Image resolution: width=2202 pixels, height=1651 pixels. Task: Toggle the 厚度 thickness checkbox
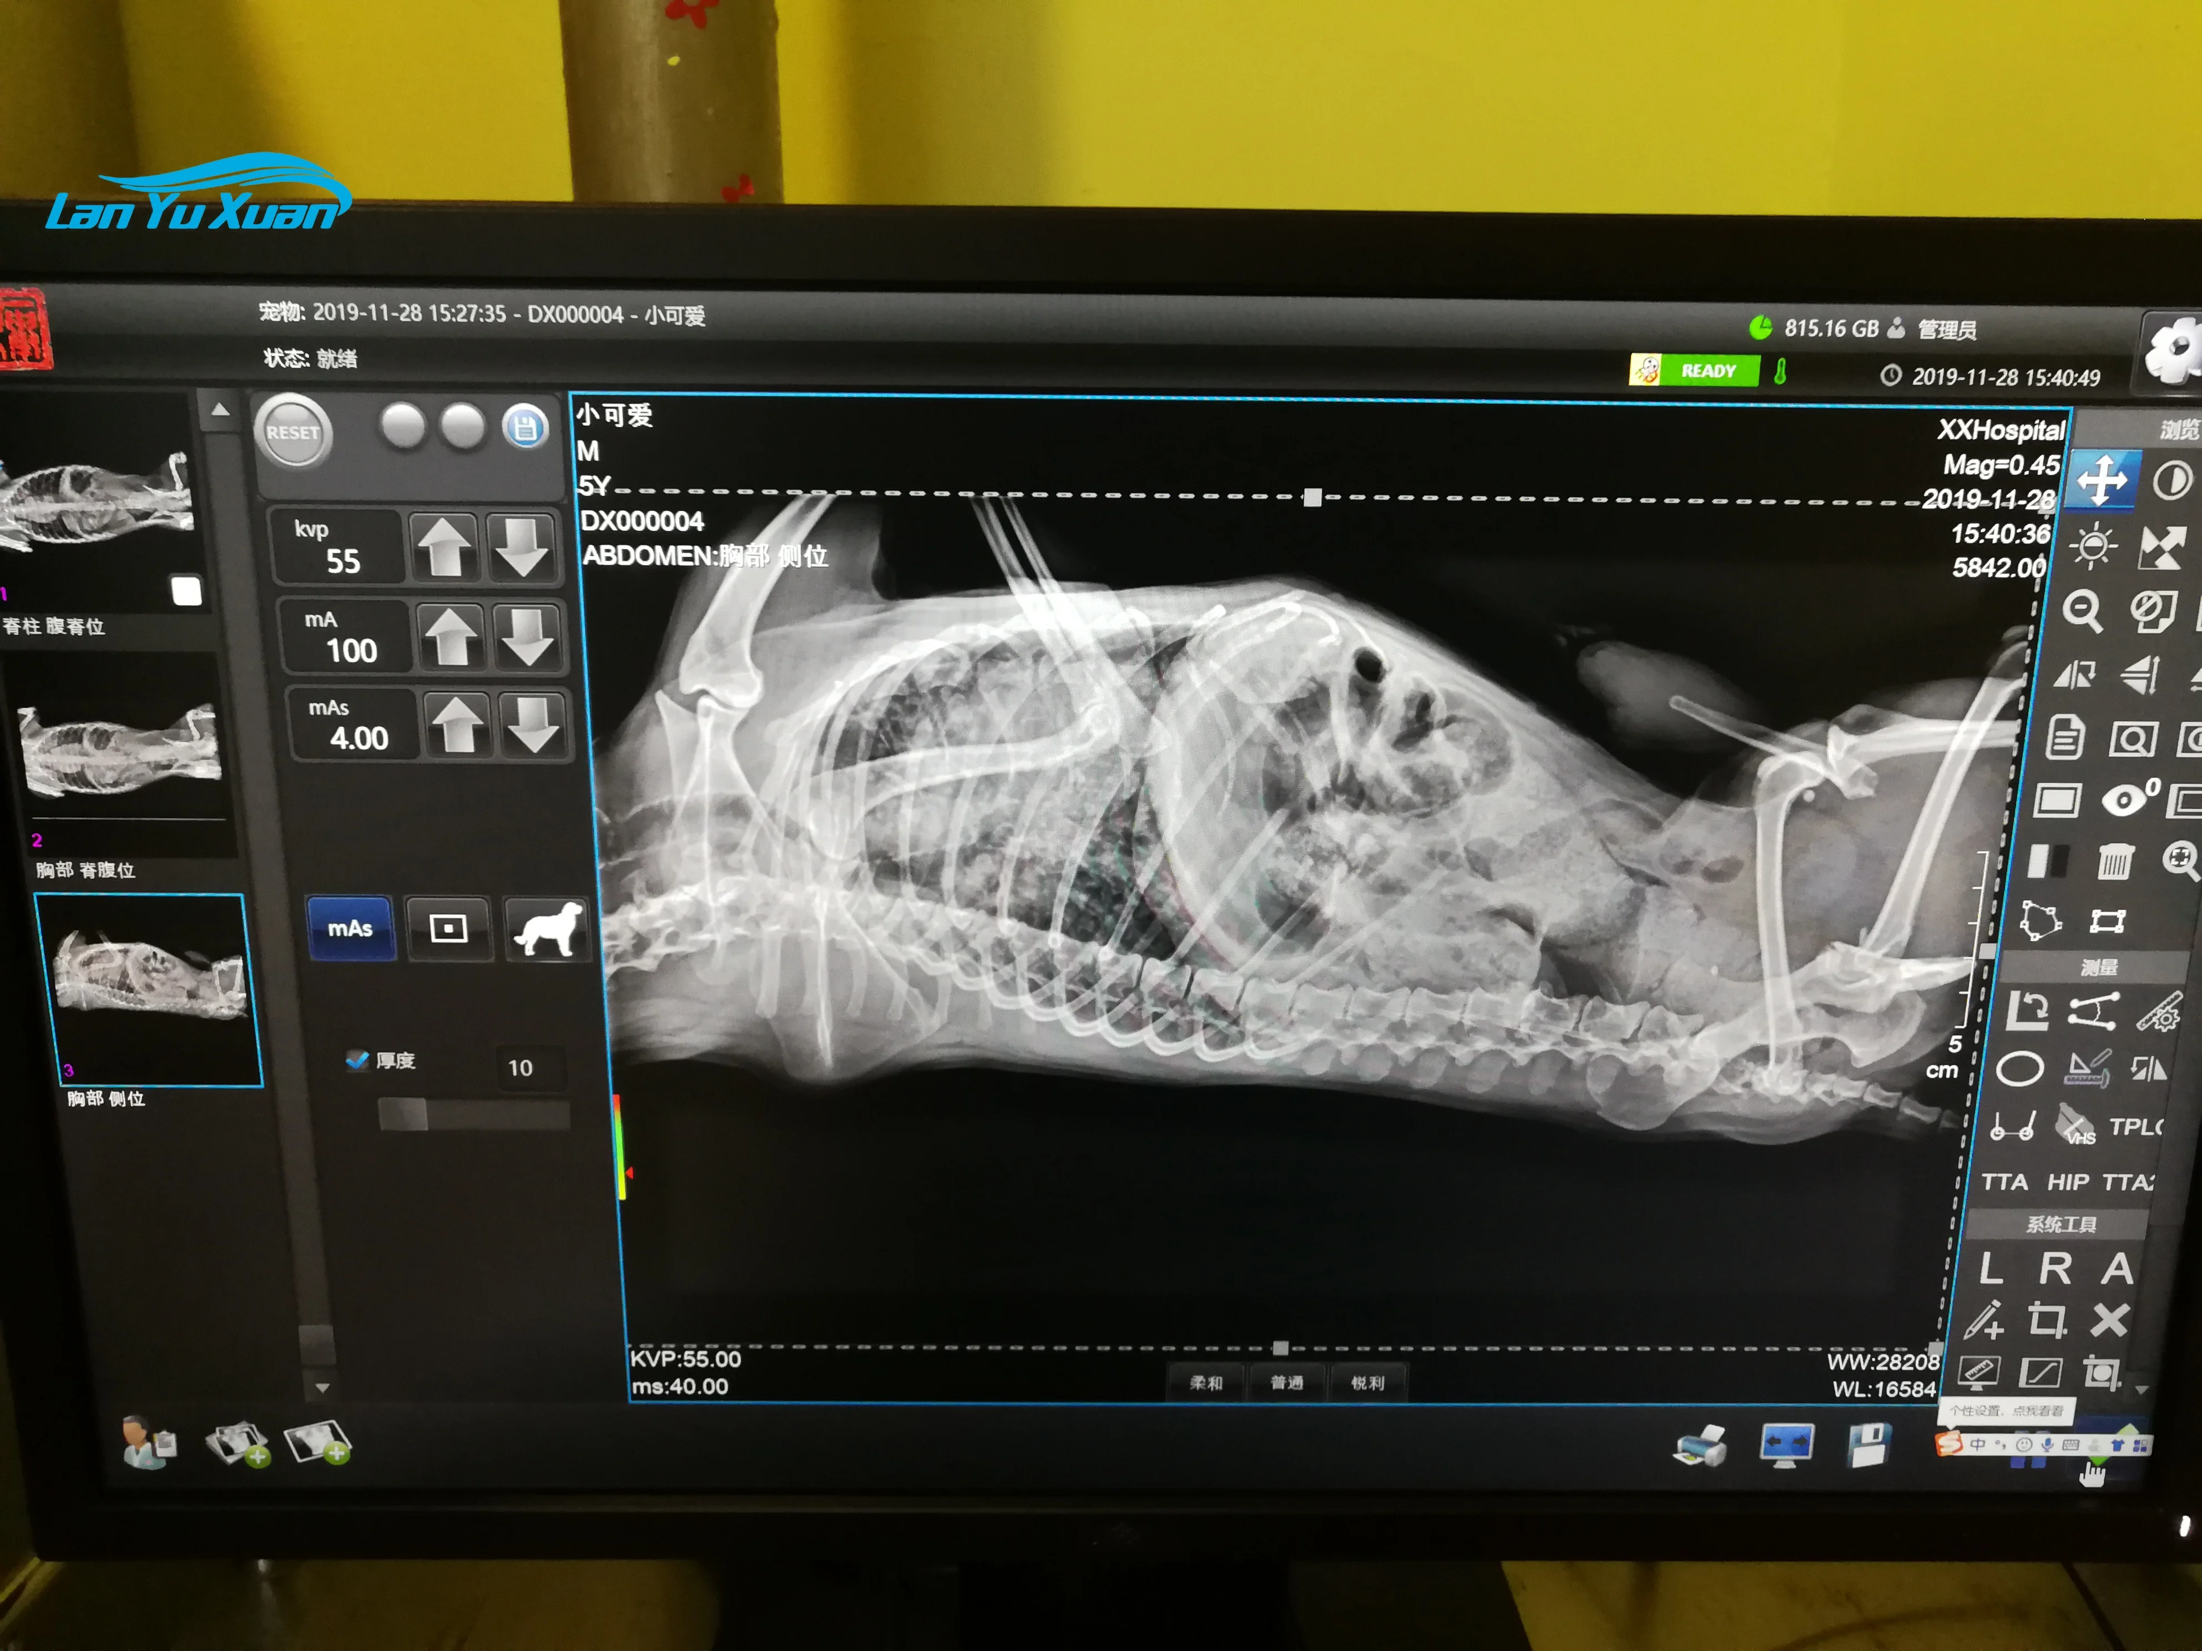tap(356, 1060)
